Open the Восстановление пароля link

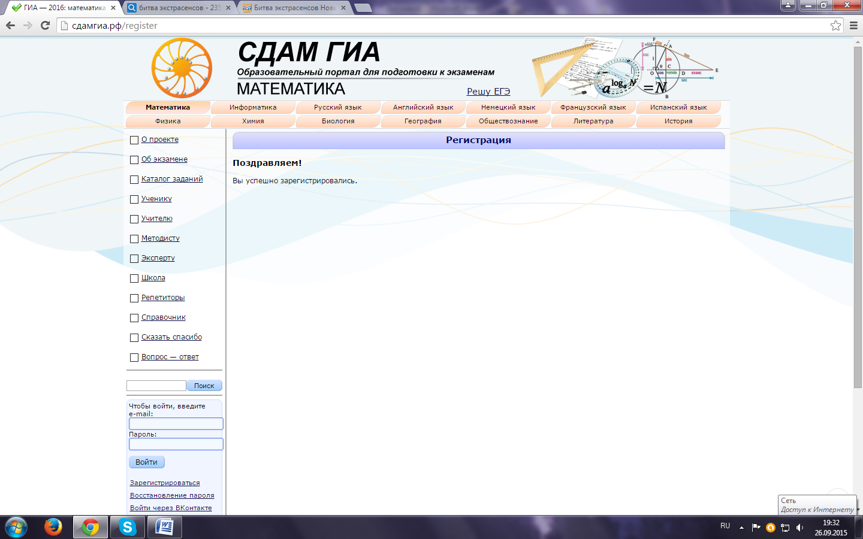pyautogui.click(x=172, y=495)
